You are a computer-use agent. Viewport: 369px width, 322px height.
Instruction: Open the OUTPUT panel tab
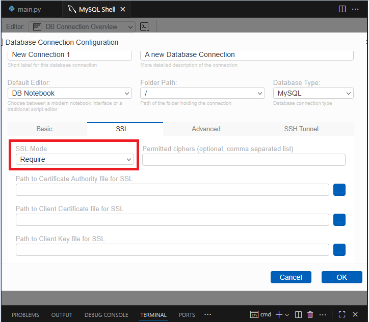tap(62, 315)
